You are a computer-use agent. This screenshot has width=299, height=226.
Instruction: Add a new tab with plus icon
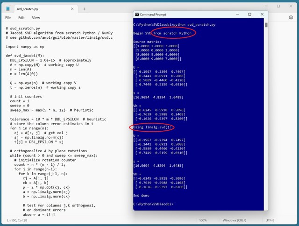pyautogui.click(x=84, y=9)
